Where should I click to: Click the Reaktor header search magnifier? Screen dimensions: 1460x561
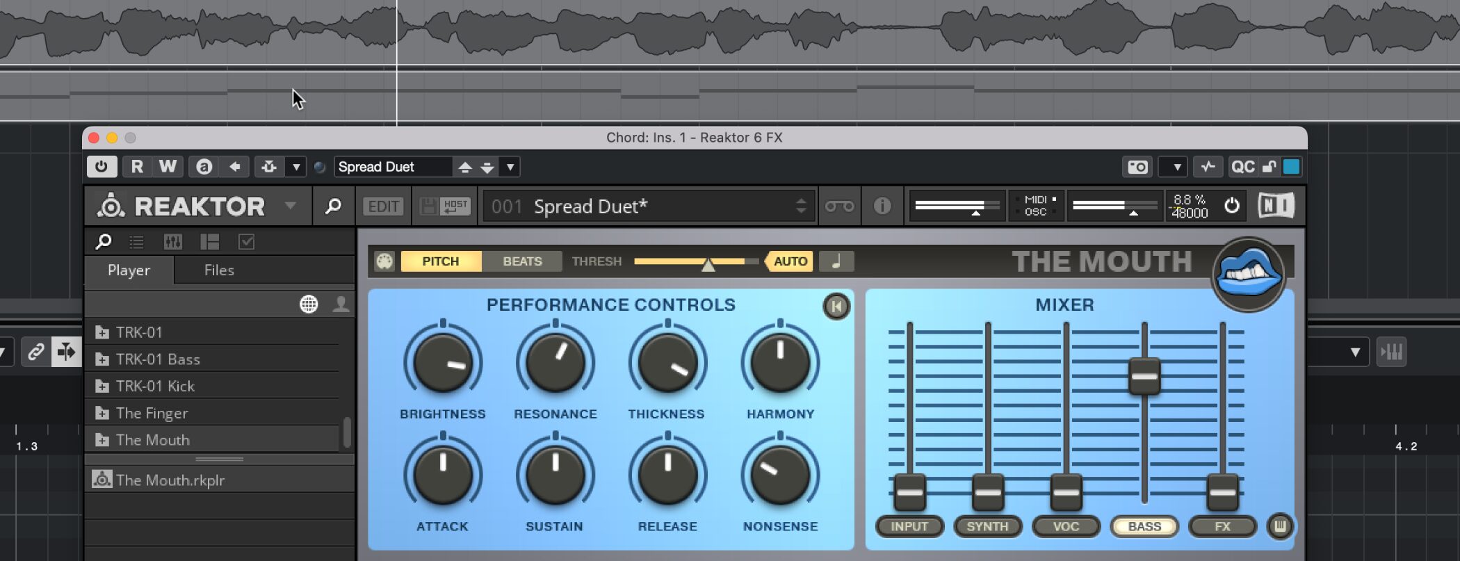[333, 206]
